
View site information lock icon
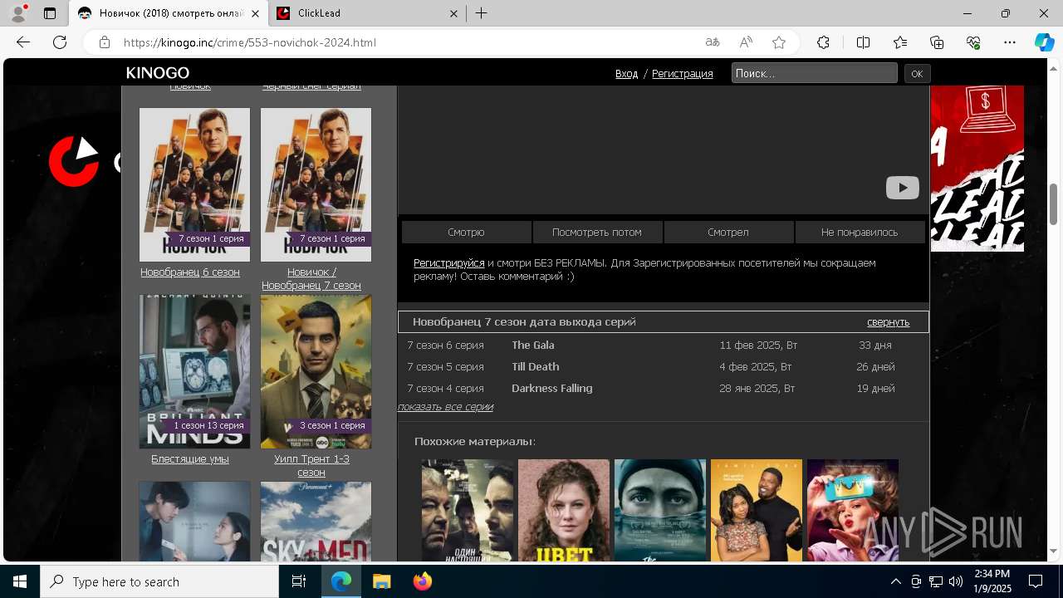tap(104, 42)
